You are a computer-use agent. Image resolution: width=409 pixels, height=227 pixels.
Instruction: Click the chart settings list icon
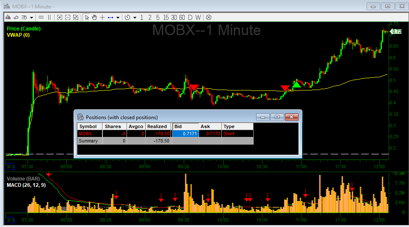click(24, 17)
